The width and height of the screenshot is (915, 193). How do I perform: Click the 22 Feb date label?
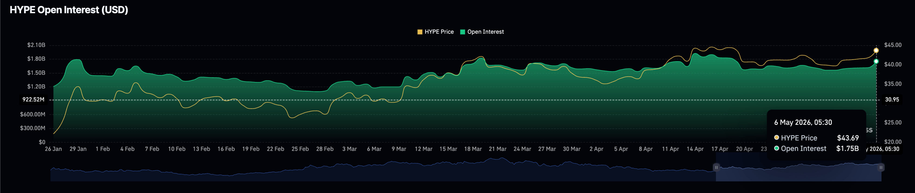[275, 149]
